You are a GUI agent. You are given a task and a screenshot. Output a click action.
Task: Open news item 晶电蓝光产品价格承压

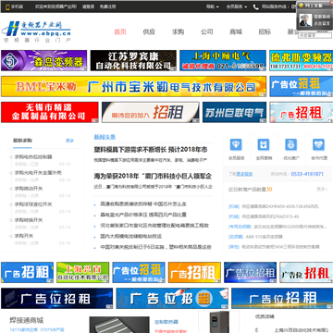(x=143, y=215)
